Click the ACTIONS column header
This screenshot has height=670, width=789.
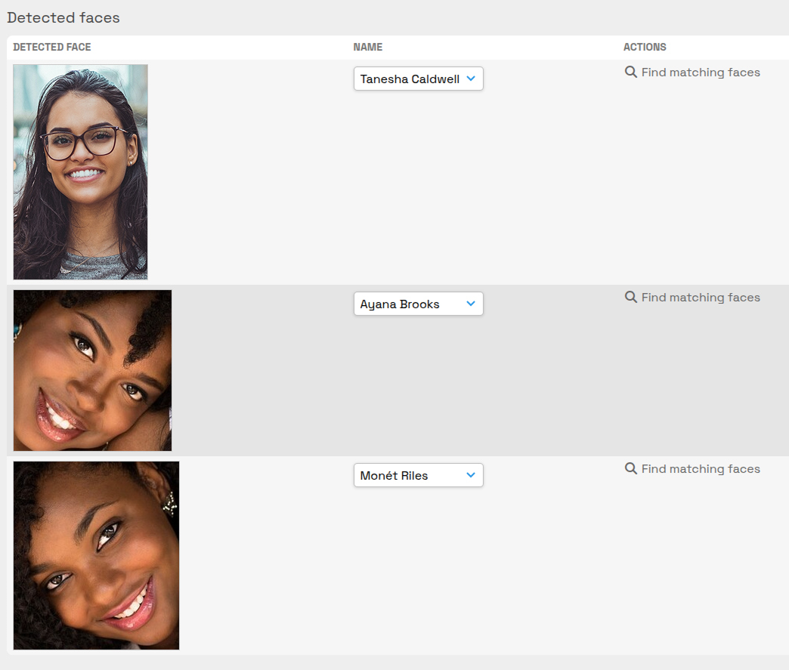[x=645, y=47]
